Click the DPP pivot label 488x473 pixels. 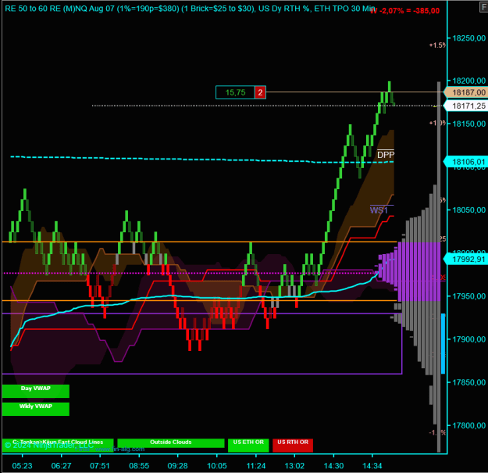386,155
